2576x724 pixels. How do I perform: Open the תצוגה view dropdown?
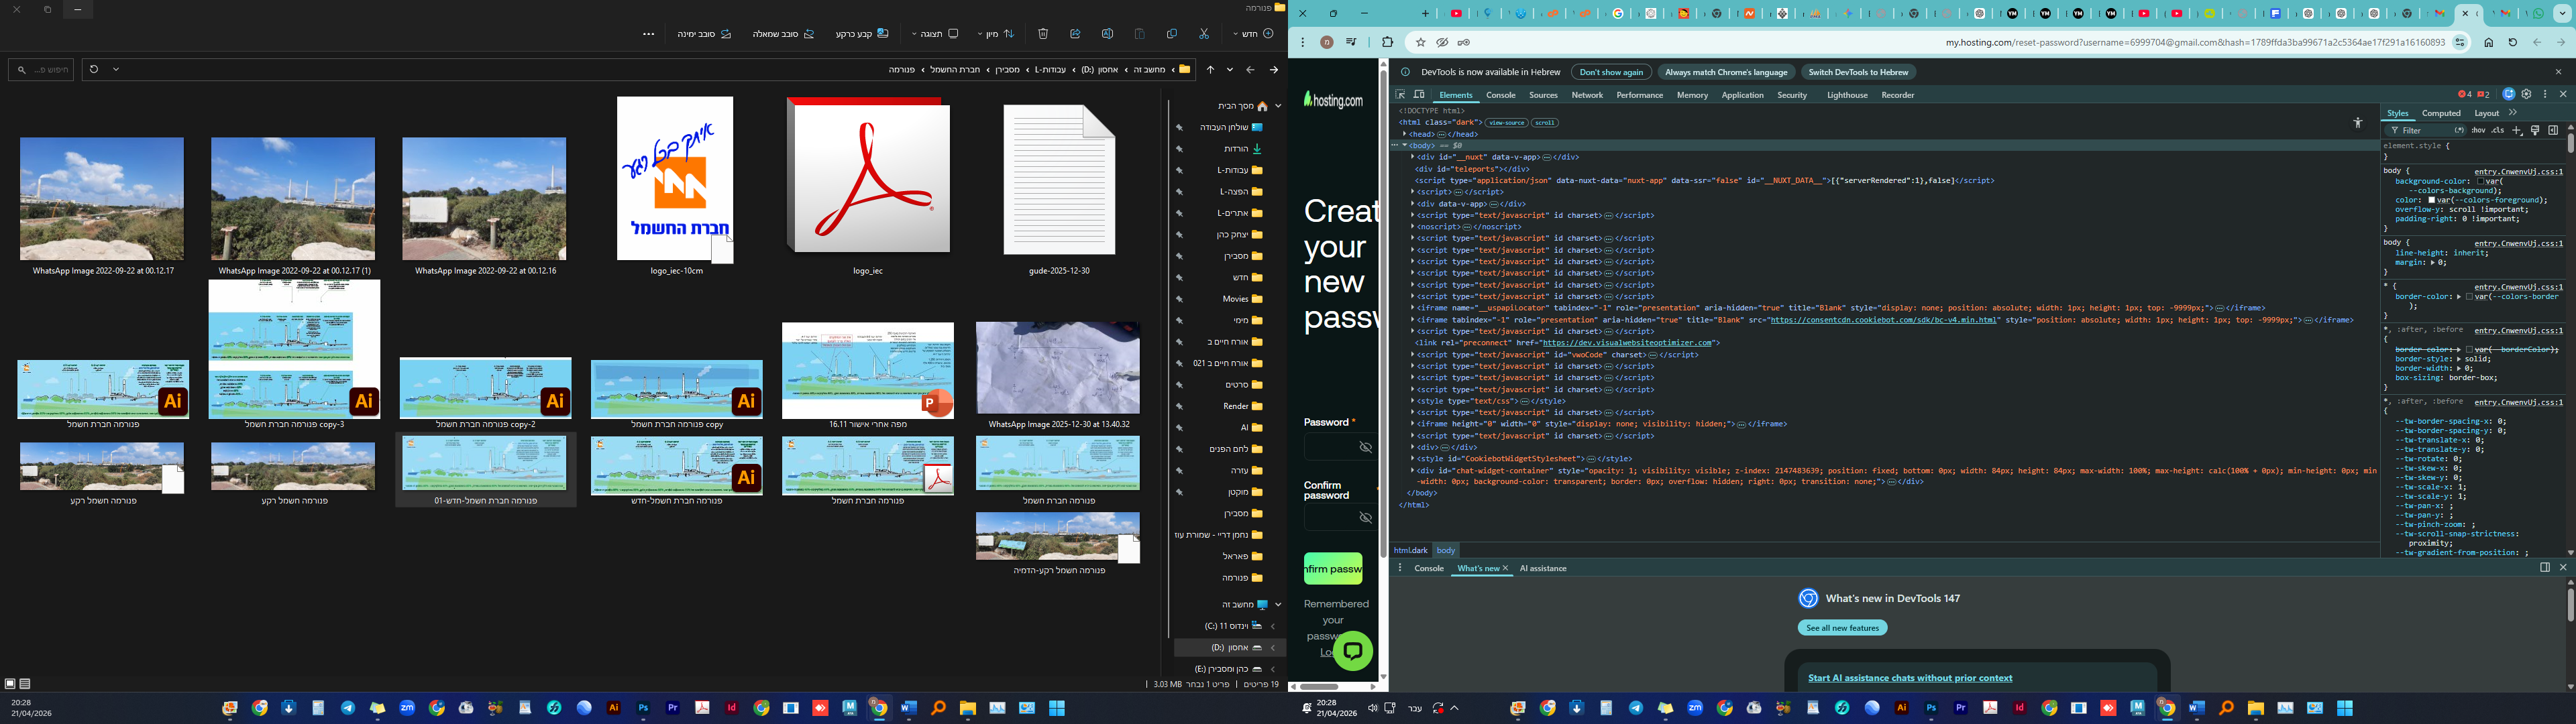935,34
